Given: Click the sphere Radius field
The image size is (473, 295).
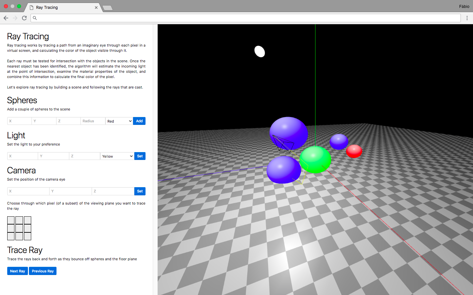Looking at the screenshot, I should click(x=93, y=121).
